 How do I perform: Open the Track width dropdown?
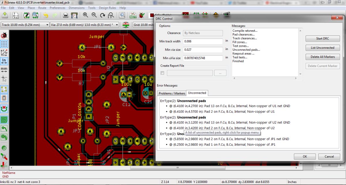(25, 25)
